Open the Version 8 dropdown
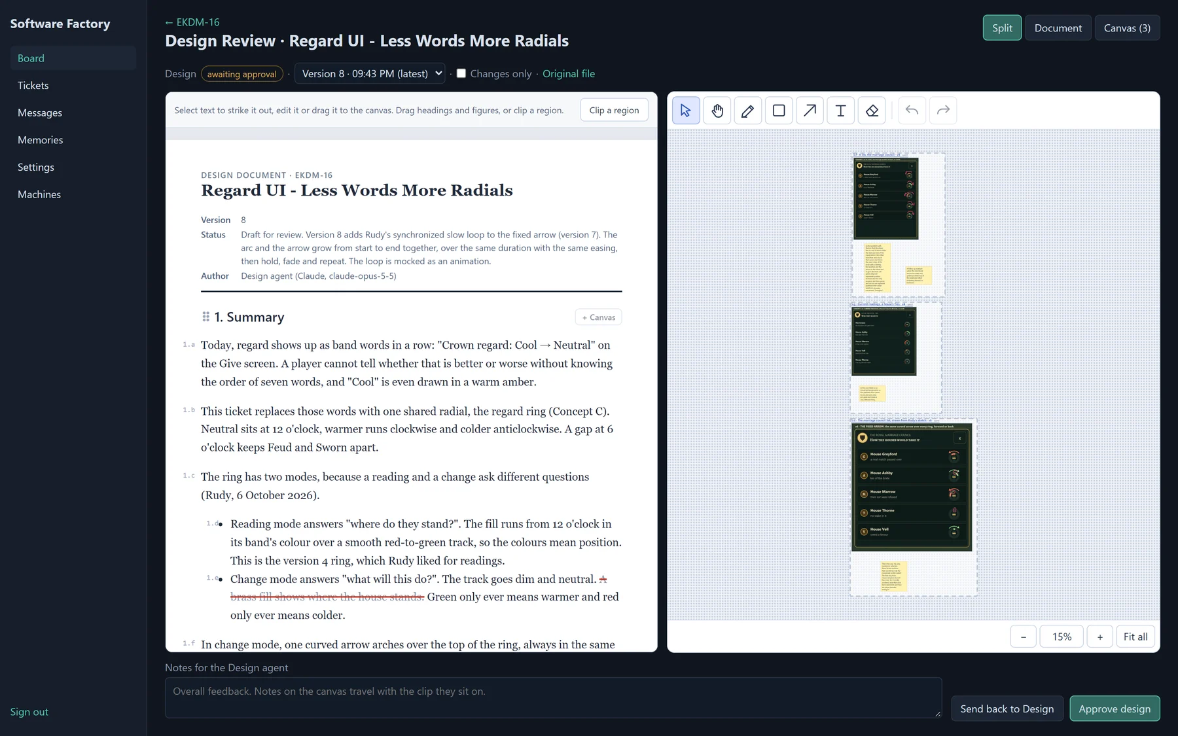This screenshot has height=736, width=1178. pyautogui.click(x=370, y=74)
